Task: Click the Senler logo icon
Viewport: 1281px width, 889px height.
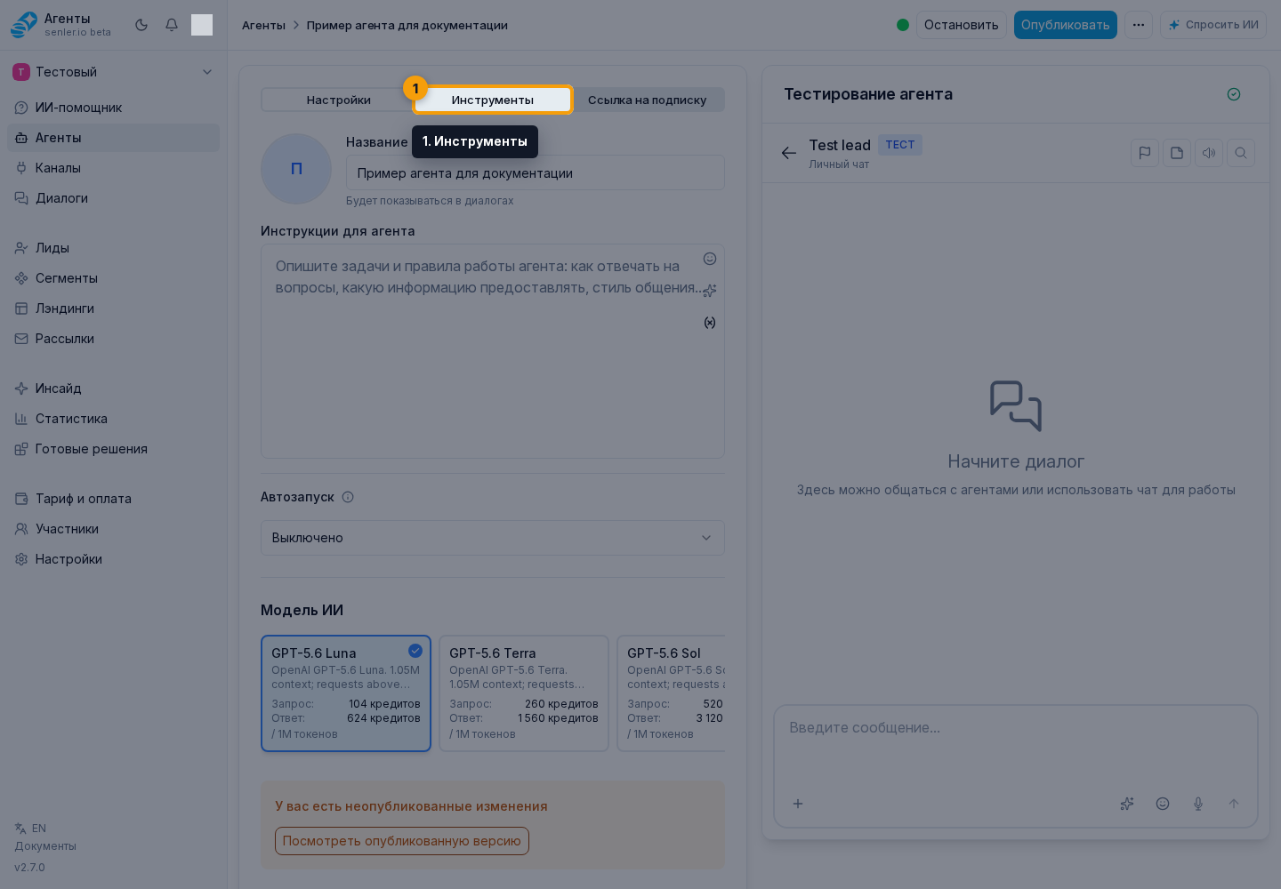Action: 24,25
